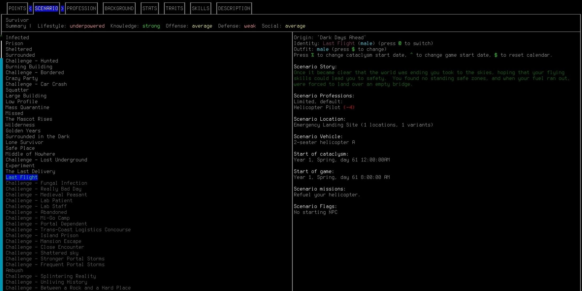Choose the Burning Building scenario
Screen dimensions: 582x291
(29, 67)
